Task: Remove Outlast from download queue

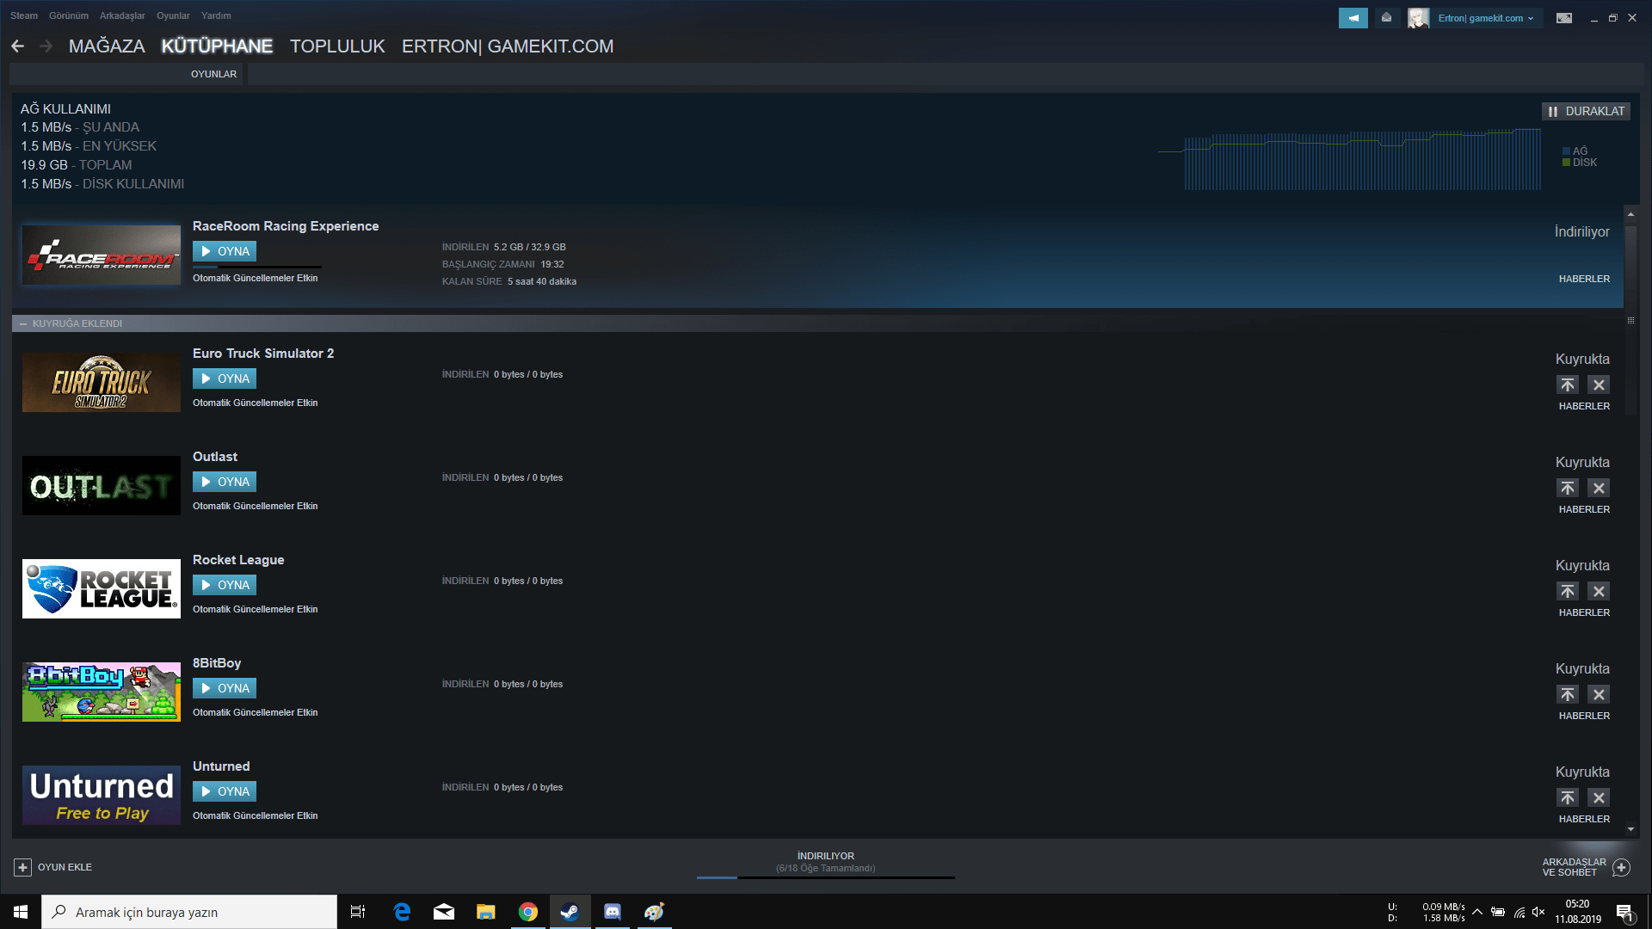Action: (1599, 488)
